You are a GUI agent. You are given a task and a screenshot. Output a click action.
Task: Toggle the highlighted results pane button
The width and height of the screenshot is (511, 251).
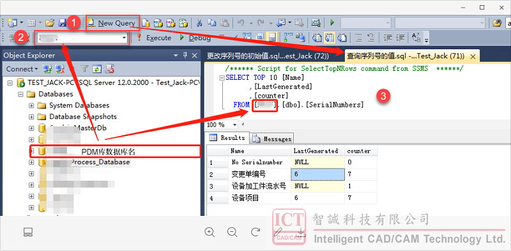[x=272, y=38]
